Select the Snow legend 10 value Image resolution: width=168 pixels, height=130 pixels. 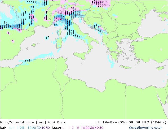click(x=83, y=128)
